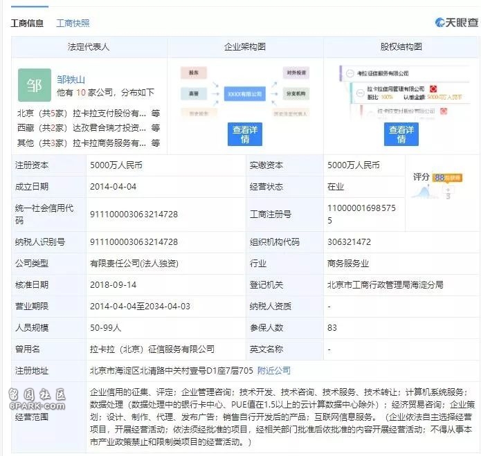
Task: Click the 股东 box in structure diagram
Action: [194, 73]
